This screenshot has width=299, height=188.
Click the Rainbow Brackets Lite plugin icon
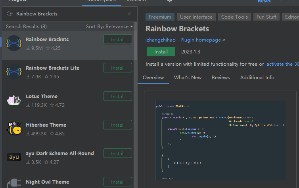[14, 72]
